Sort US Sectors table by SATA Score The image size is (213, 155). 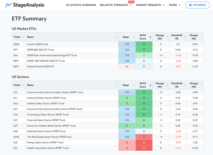pyautogui.click(x=144, y=85)
